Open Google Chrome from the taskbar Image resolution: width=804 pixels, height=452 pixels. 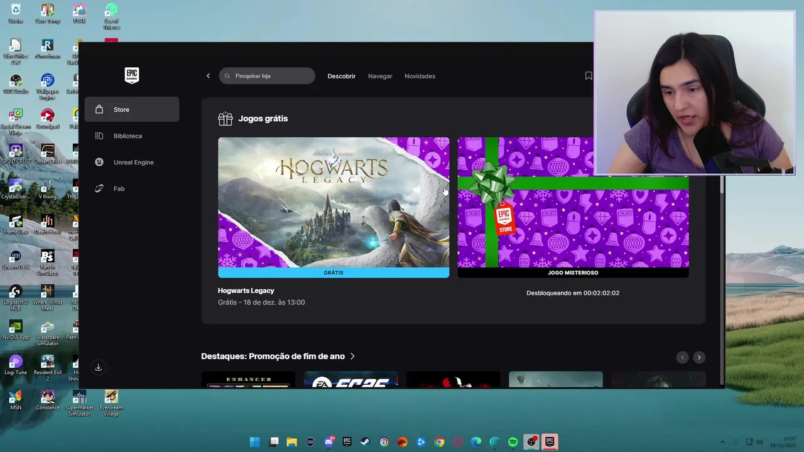(439, 442)
